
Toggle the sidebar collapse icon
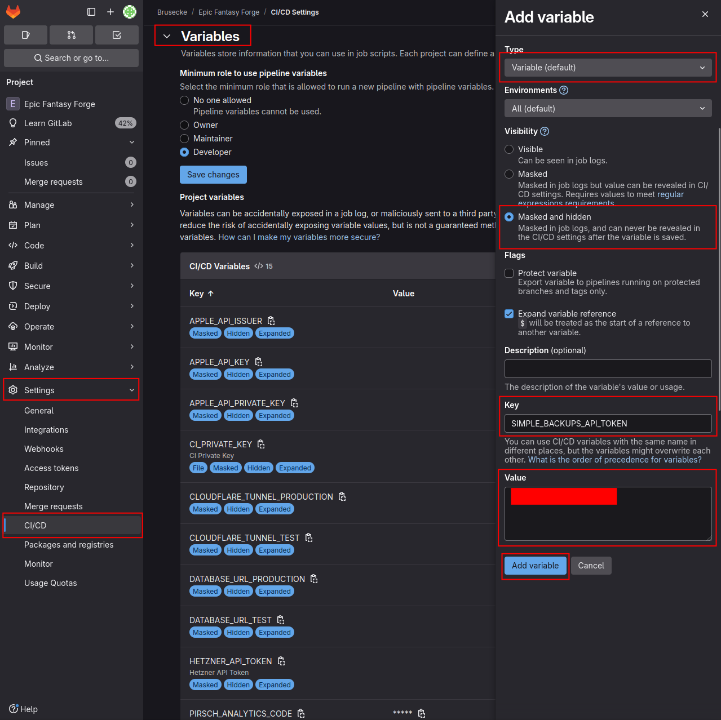pyautogui.click(x=91, y=12)
